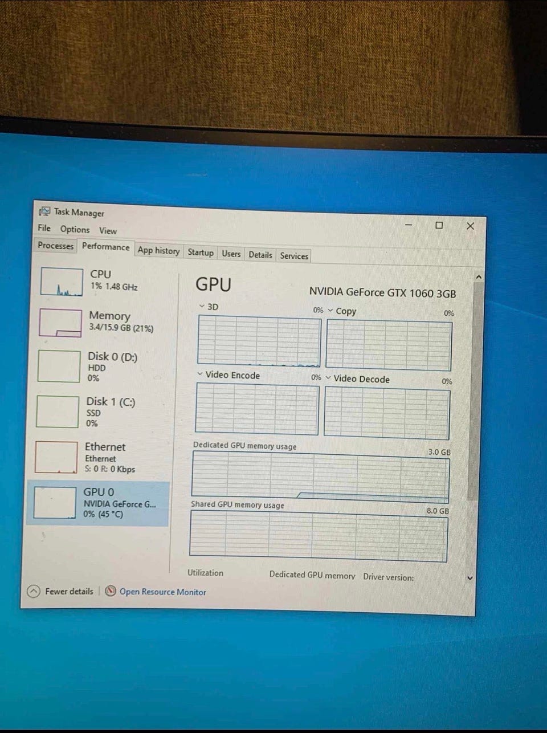This screenshot has width=547, height=733.
Task: Open the 3D engine dropdown
Action: pos(202,306)
